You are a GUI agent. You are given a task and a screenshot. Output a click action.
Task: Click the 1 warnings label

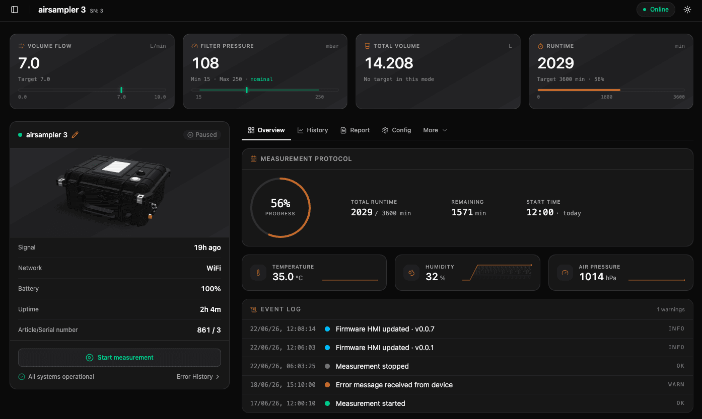point(670,309)
